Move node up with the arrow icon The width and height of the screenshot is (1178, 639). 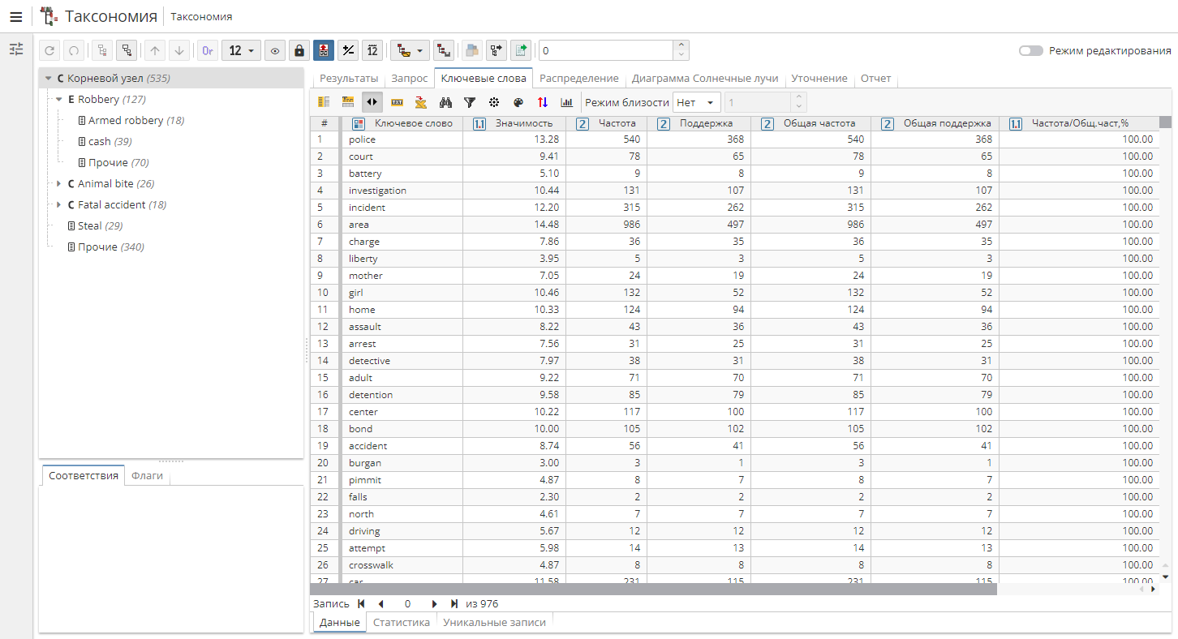155,50
